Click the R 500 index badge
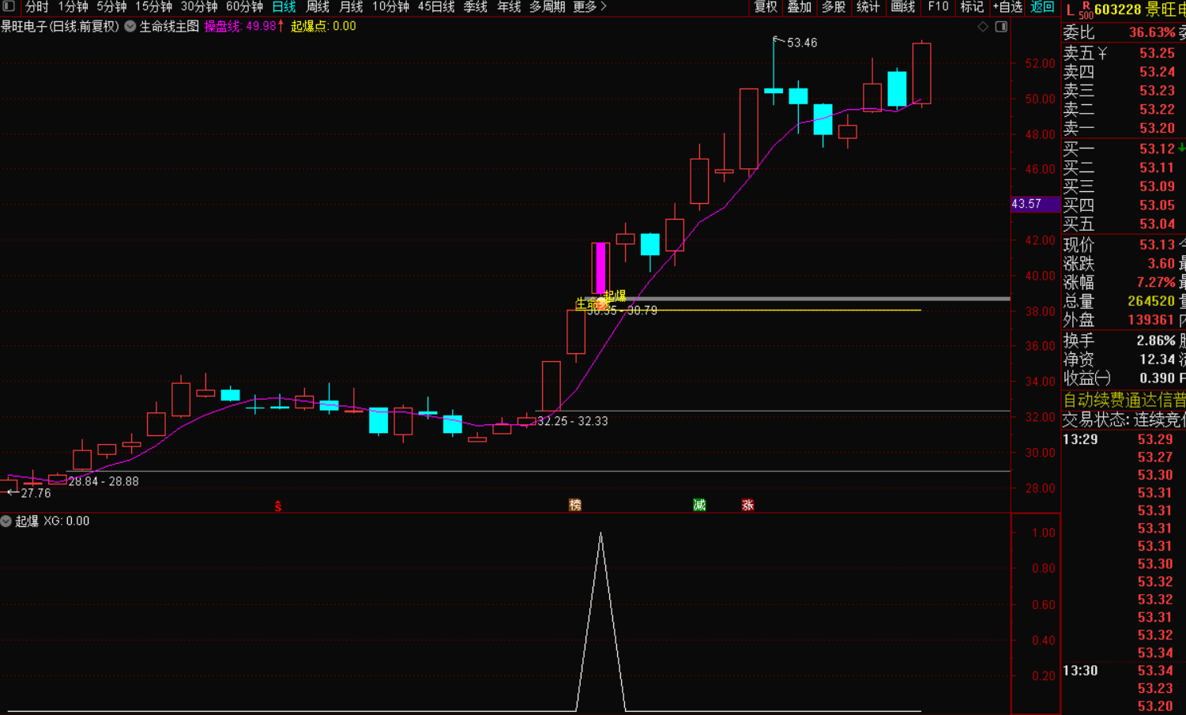The image size is (1186, 715). [1086, 10]
